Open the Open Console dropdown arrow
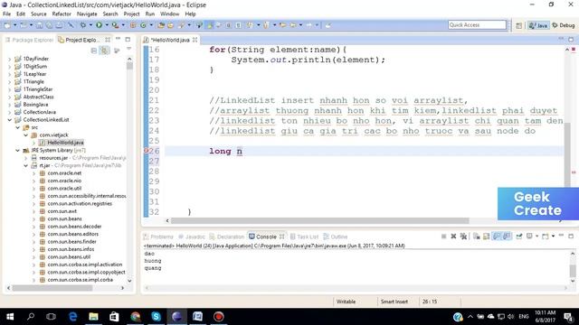The width and height of the screenshot is (579, 325). [x=553, y=237]
